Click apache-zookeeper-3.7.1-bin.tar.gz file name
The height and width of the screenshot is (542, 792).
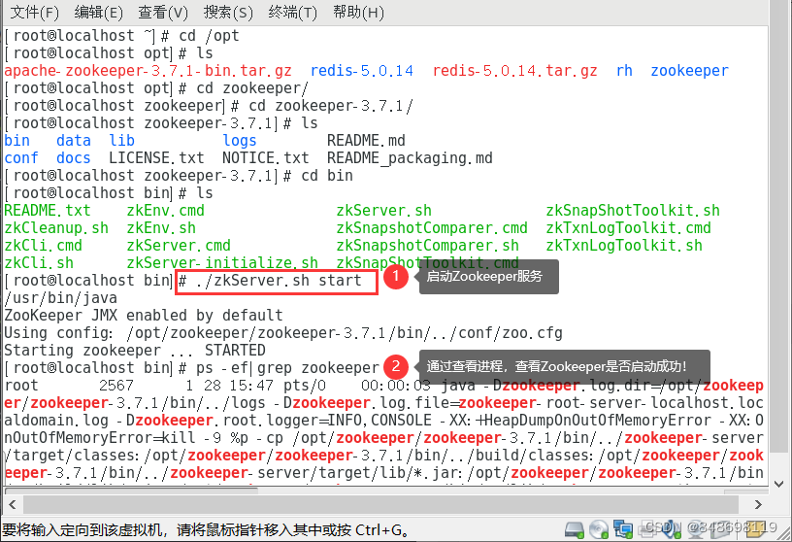(148, 71)
